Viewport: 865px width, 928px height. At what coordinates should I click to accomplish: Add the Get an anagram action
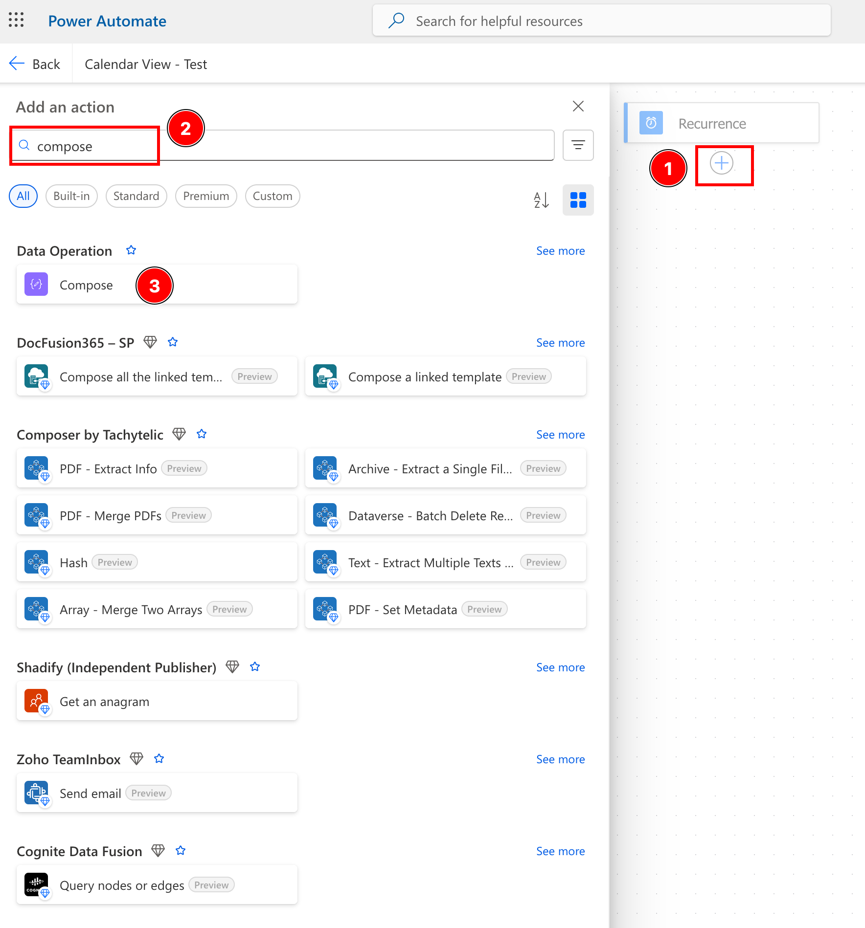tap(157, 701)
